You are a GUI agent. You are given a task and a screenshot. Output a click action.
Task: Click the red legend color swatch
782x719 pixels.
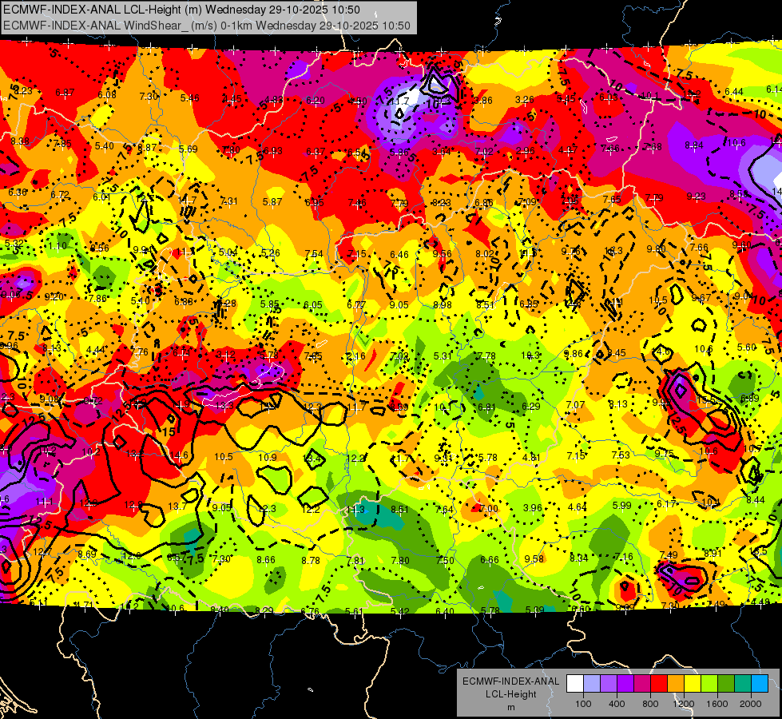coord(659,683)
